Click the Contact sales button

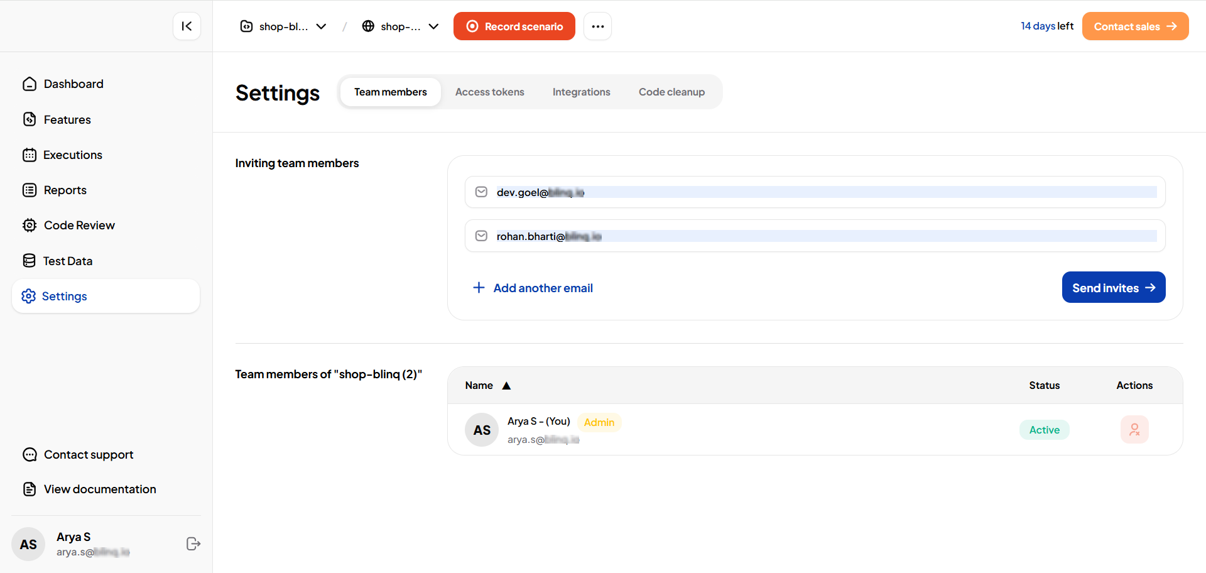[1134, 26]
